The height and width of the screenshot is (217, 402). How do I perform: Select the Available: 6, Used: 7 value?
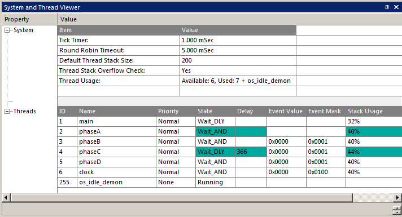click(238, 81)
